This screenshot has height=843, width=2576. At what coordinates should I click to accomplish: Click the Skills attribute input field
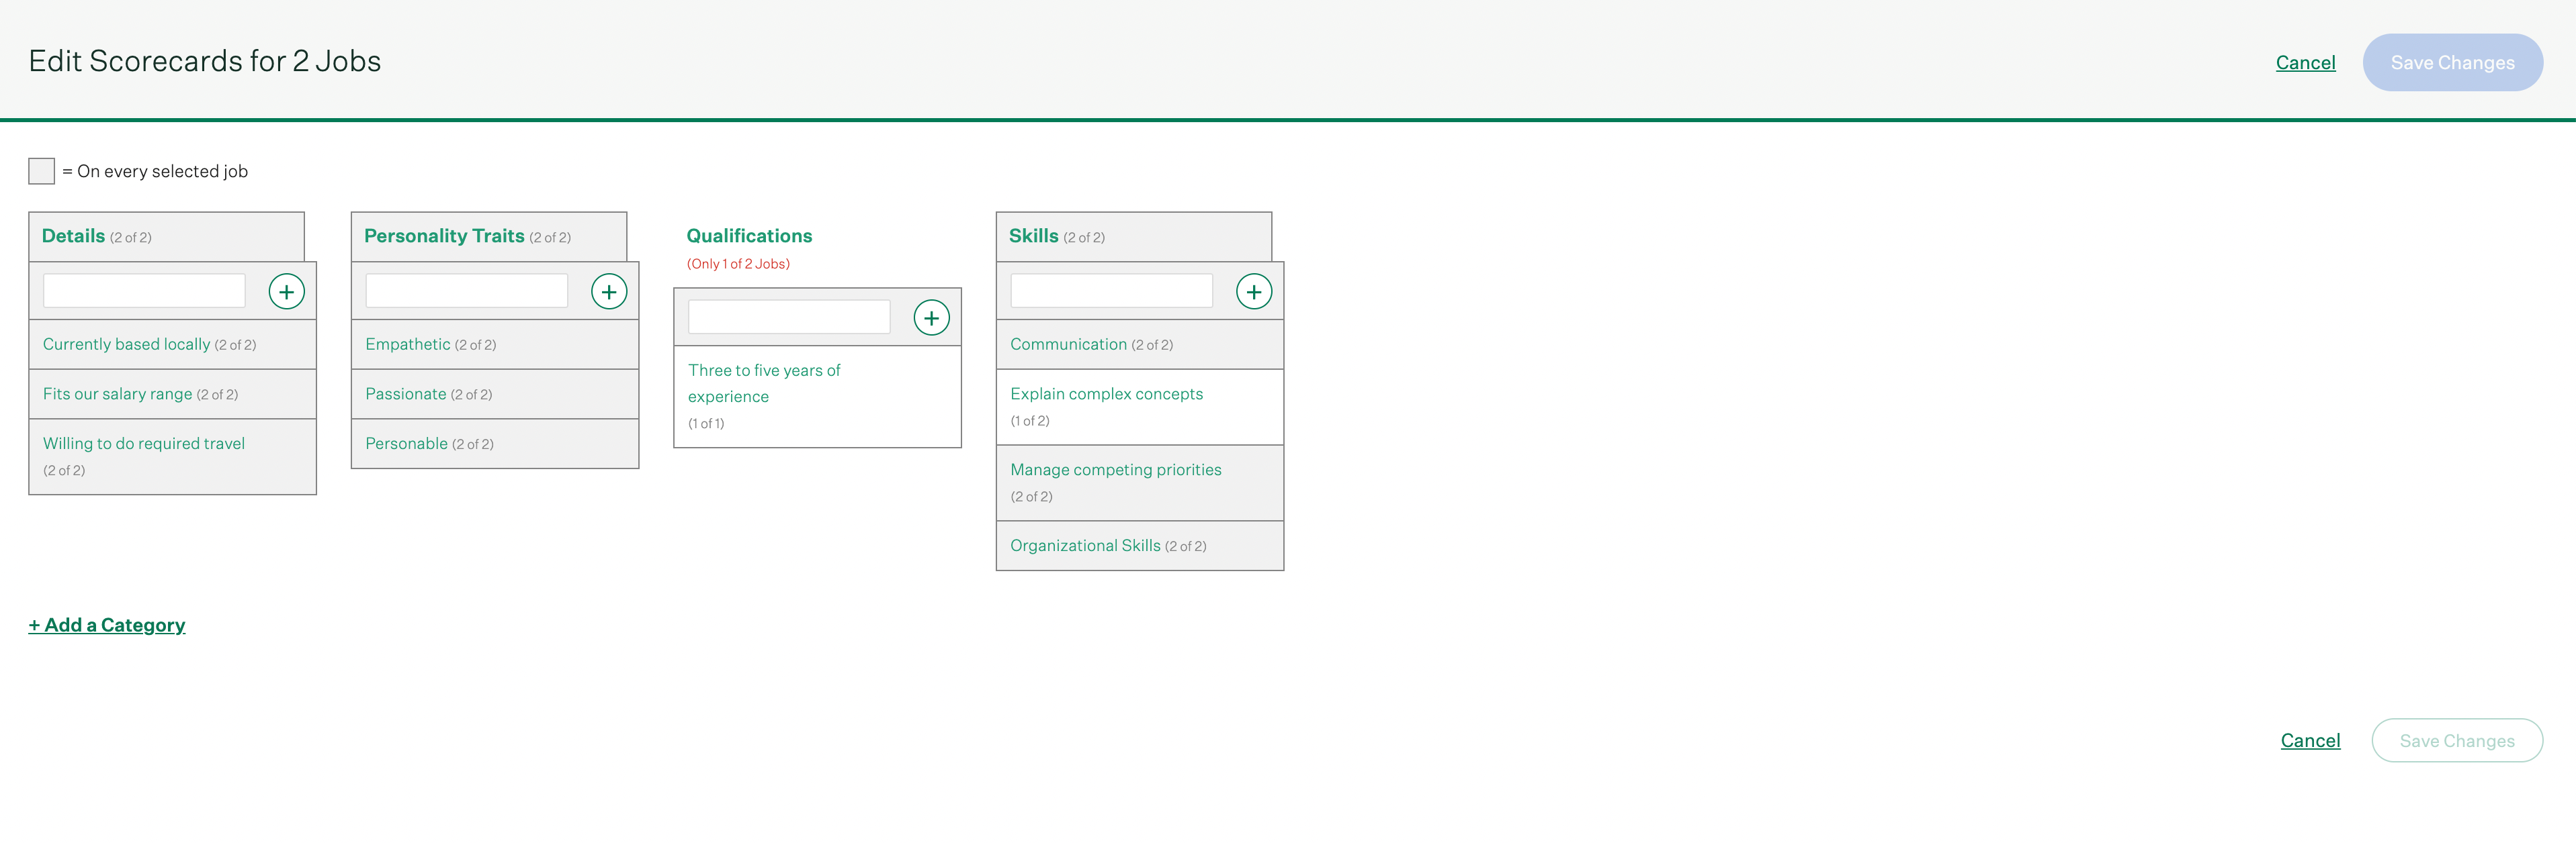pyautogui.click(x=1111, y=290)
